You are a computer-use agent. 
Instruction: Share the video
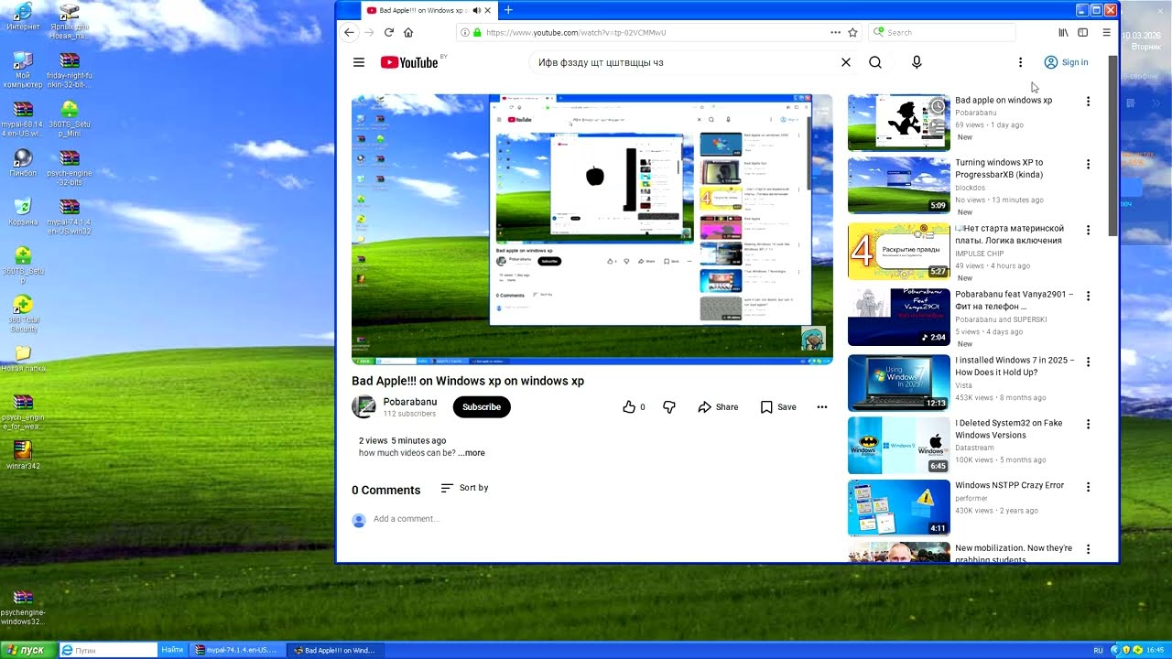pos(718,407)
